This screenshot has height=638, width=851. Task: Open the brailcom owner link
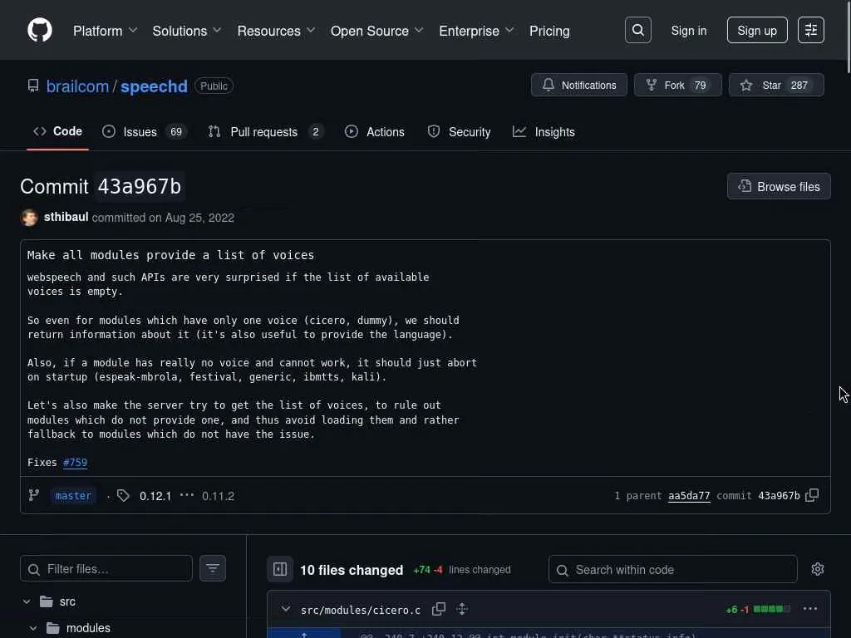click(77, 86)
